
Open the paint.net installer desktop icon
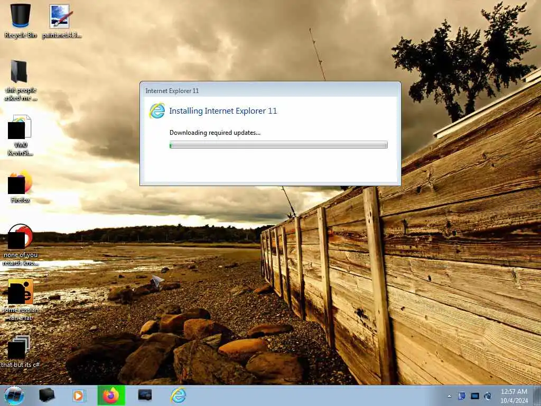click(x=61, y=21)
